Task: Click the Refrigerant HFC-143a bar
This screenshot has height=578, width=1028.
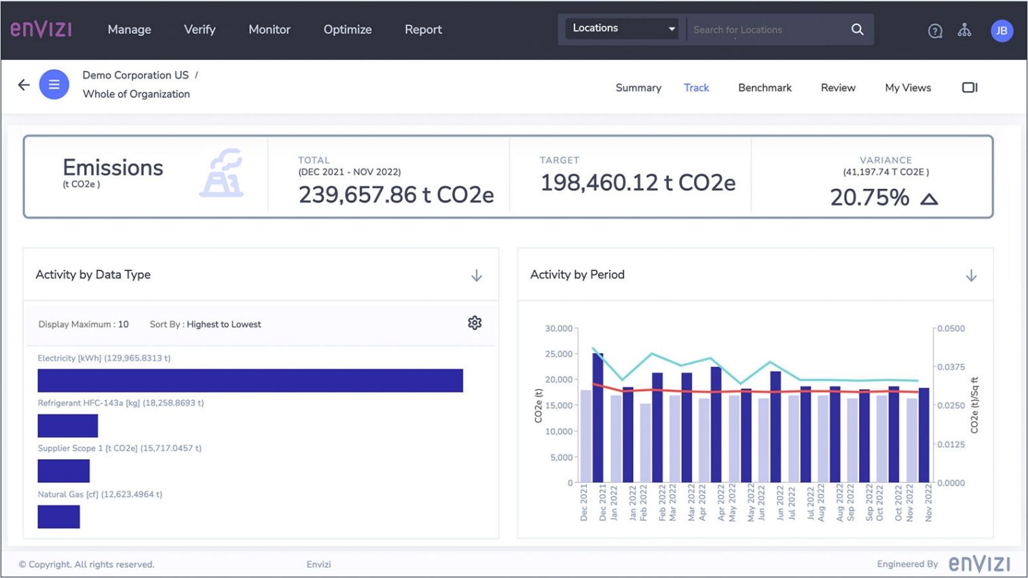Action: point(68,426)
